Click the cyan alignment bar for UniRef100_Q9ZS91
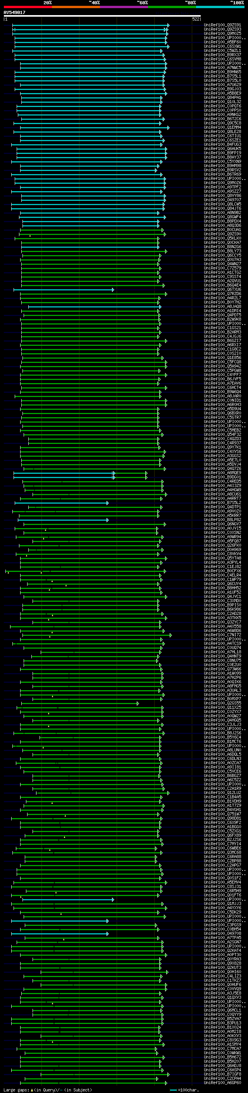The height and width of the screenshot is (1093, 248). [x=91, y=26]
